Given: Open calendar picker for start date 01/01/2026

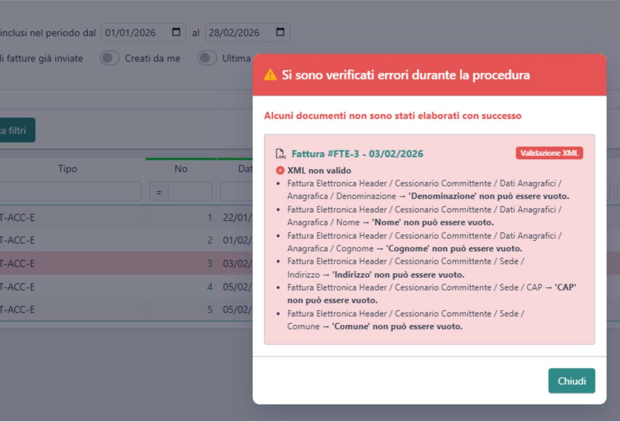Looking at the screenshot, I should coord(176,32).
